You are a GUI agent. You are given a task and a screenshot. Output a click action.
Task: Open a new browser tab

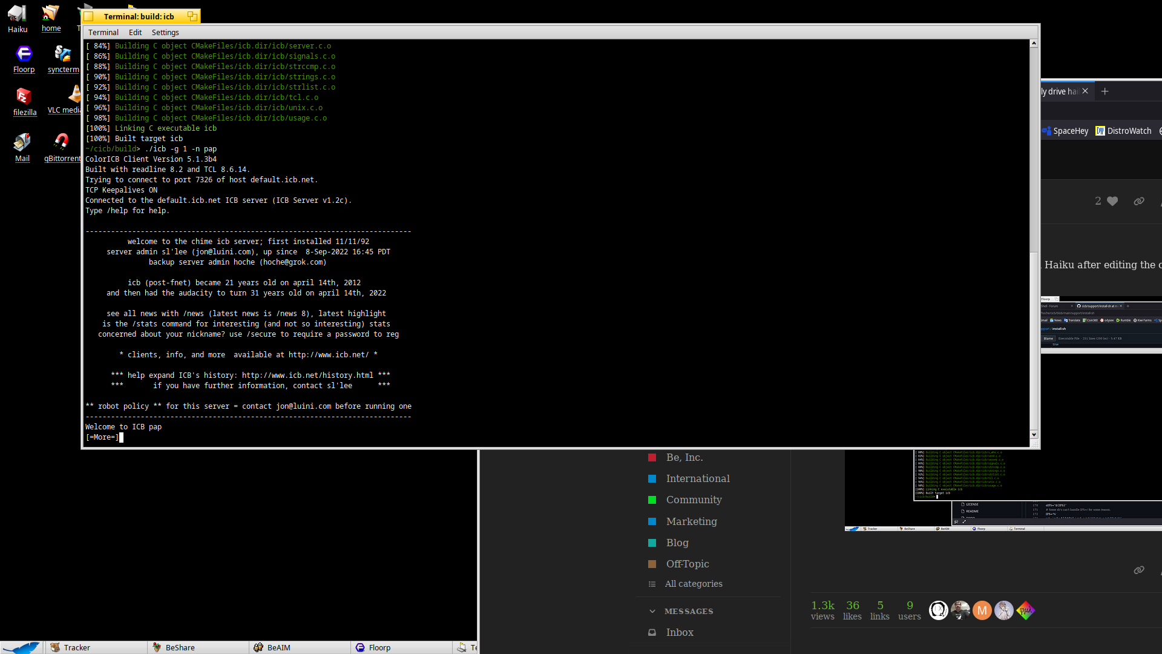pos(1105,91)
